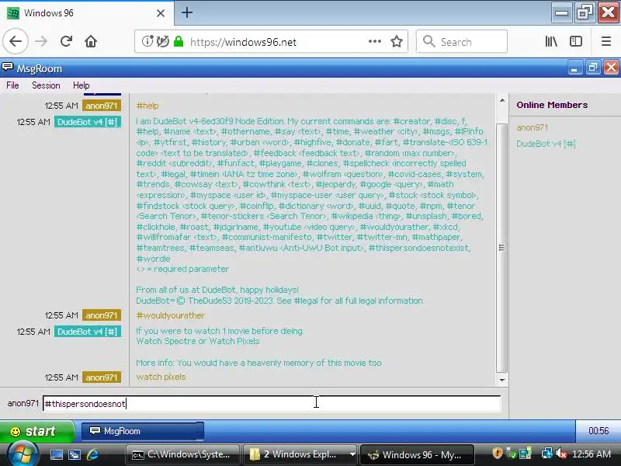Open a new browser tab with plus
Screen dimensions: 621x466
point(187,12)
